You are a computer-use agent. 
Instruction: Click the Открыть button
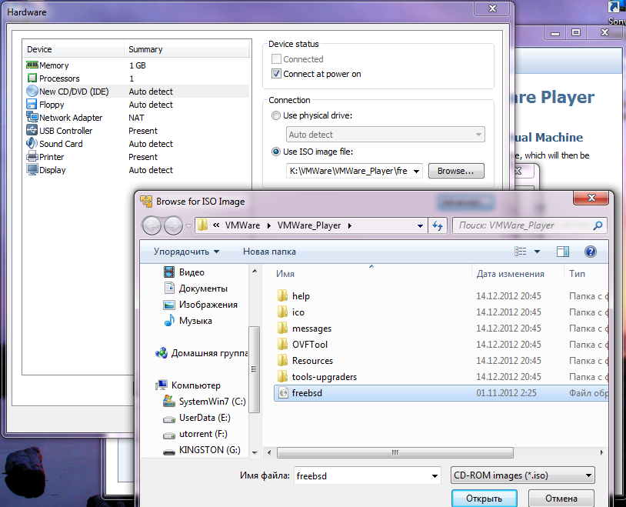(484, 499)
